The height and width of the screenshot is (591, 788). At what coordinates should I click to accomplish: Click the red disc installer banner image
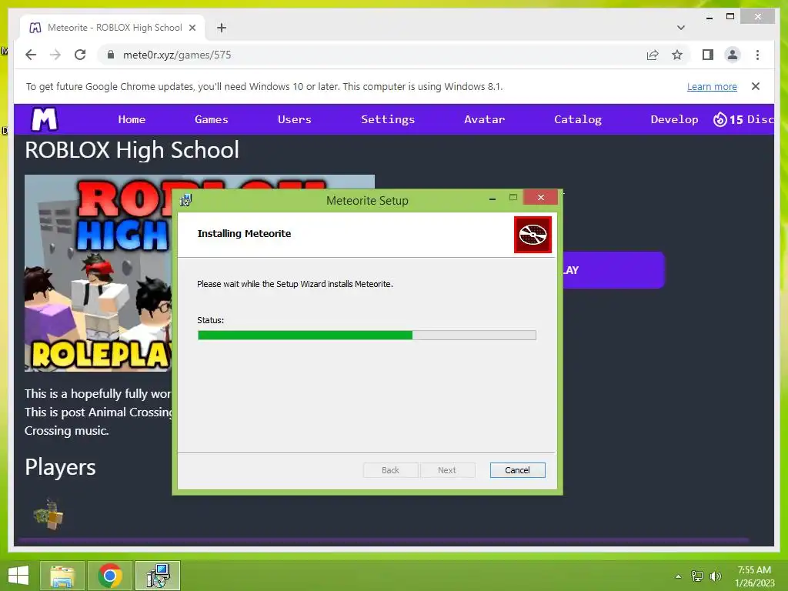533,235
